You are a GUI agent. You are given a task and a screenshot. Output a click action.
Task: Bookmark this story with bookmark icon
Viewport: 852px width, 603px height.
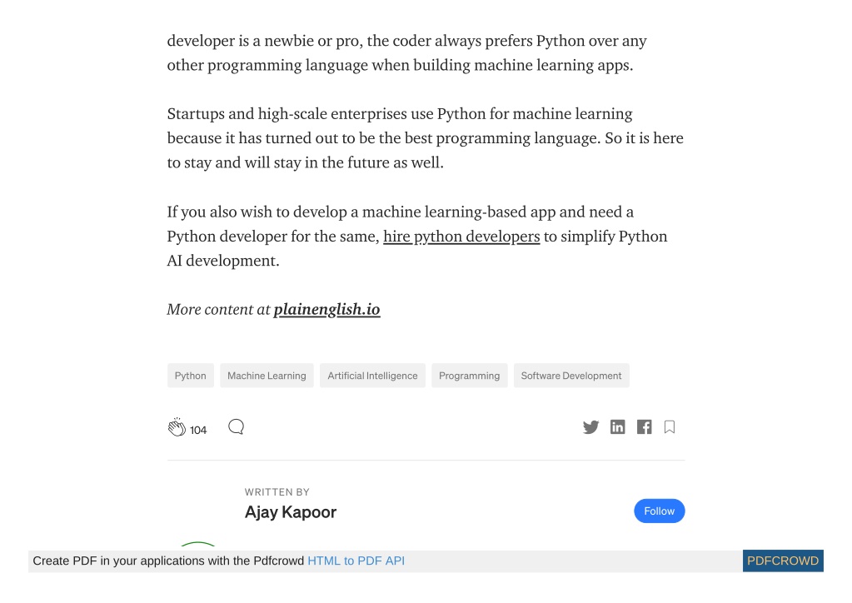tap(670, 427)
